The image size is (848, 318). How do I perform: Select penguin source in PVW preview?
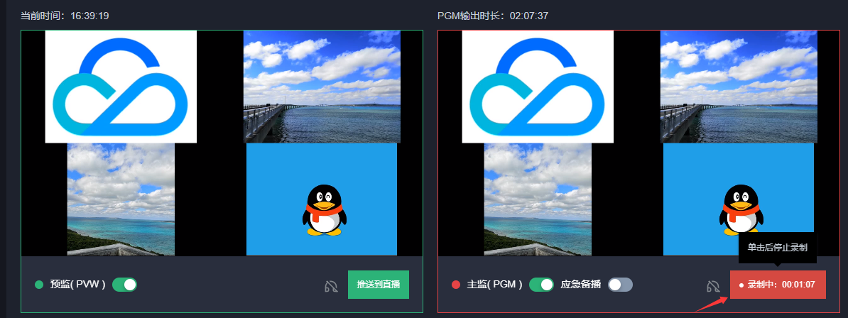click(x=322, y=199)
